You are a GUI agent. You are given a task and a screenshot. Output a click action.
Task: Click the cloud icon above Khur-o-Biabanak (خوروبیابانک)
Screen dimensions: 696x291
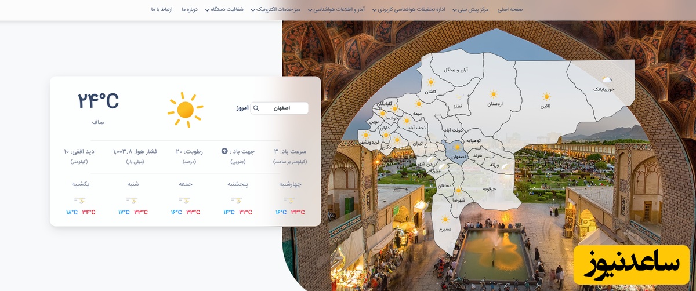pyautogui.click(x=607, y=79)
